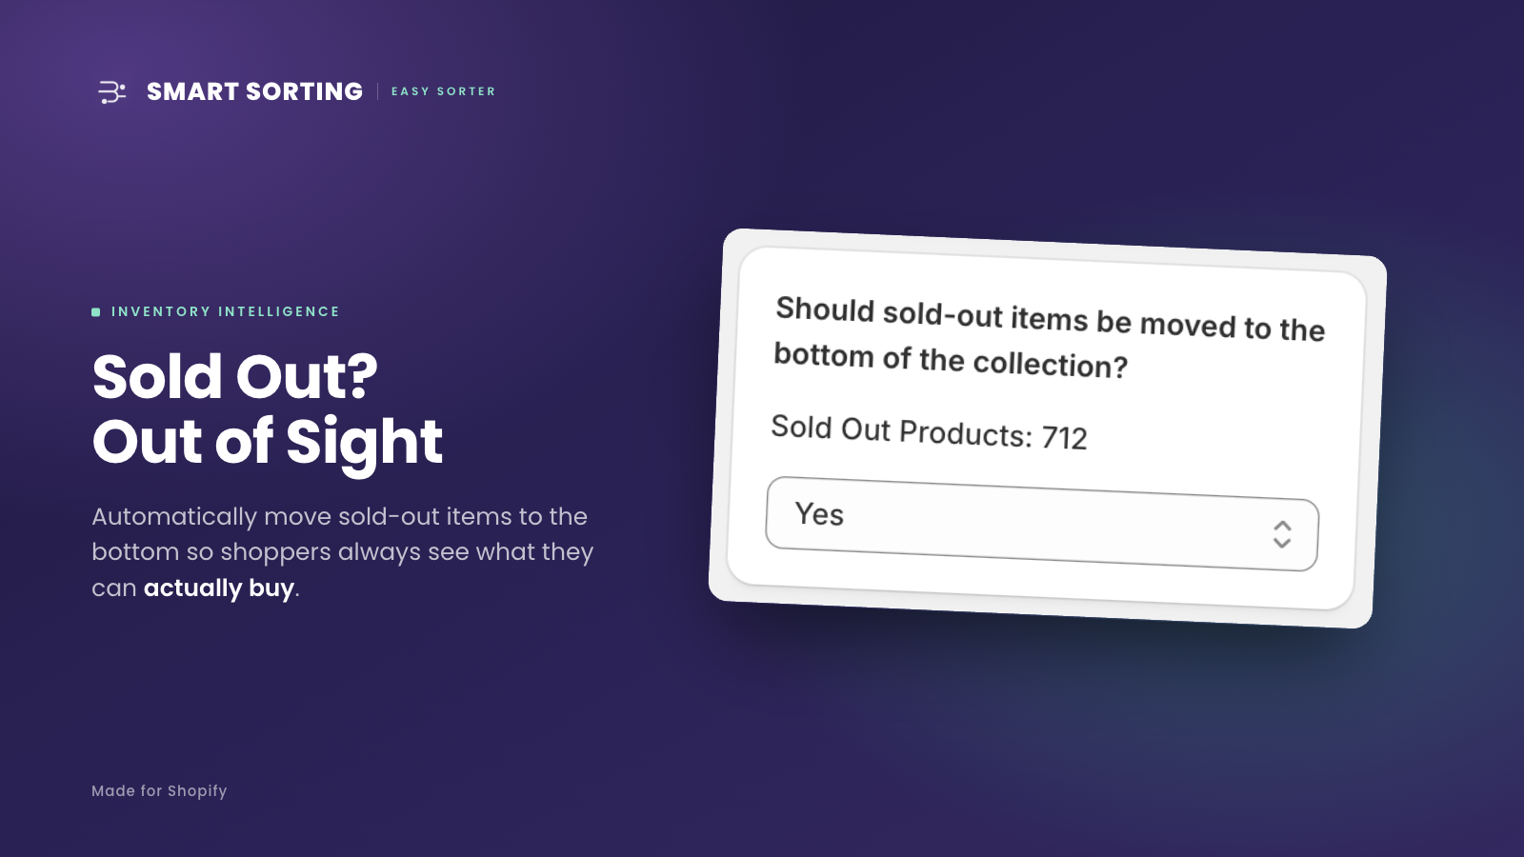Click the sold-out items question heading
This screenshot has height=857, width=1524.
click(x=1049, y=338)
